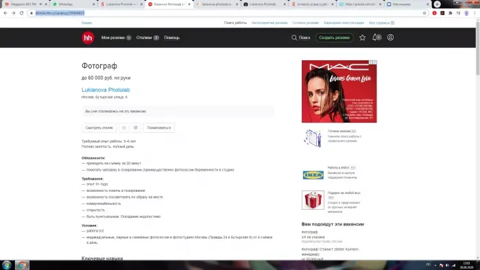Click the Chrome icon in the taskbar
Viewport: 480px width, 270px height.
[x=22, y=265]
